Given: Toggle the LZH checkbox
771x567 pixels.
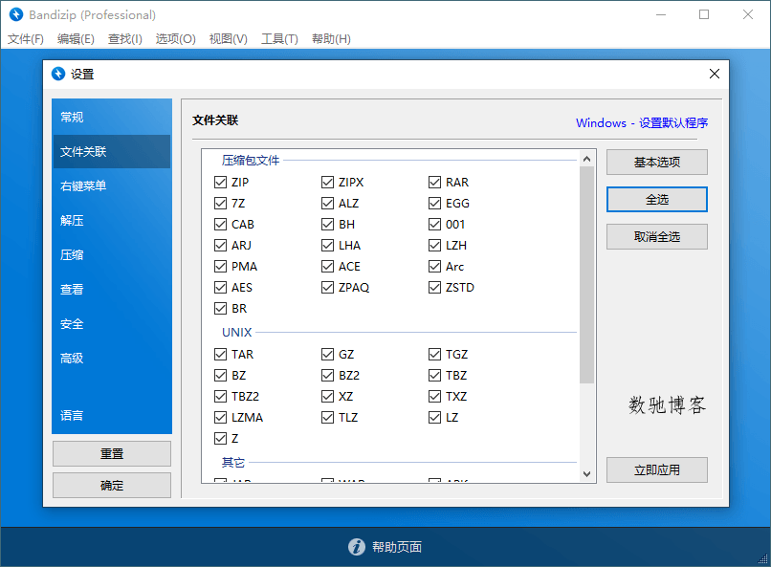Looking at the screenshot, I should [x=434, y=245].
